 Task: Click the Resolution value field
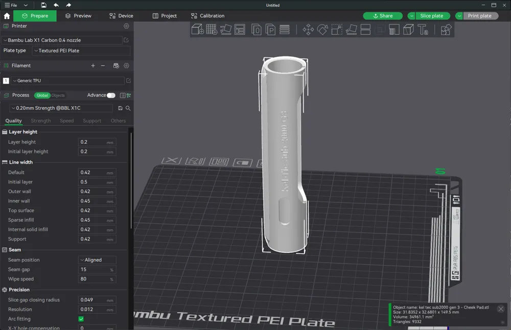pos(97,310)
